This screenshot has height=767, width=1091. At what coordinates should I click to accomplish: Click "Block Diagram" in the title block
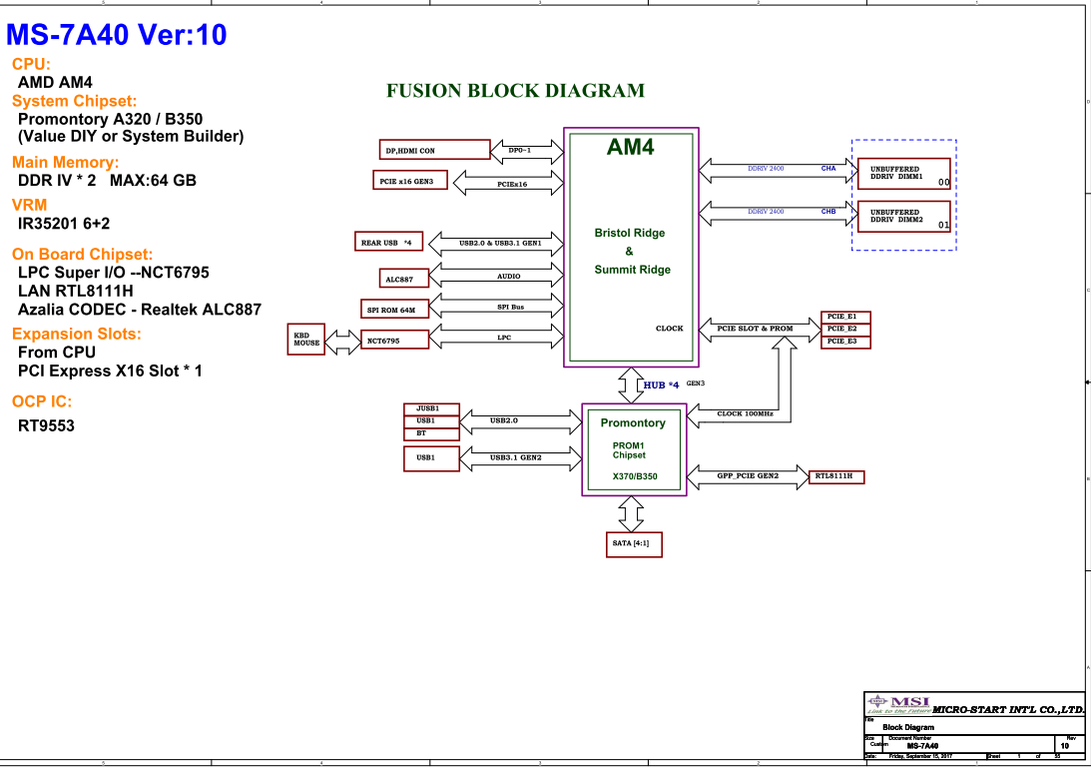908,727
